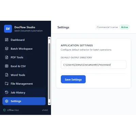
Task: Open File Management section
Action: click(24, 84)
